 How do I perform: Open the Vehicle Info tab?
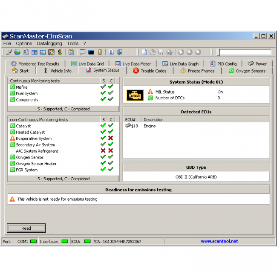coord(58,71)
